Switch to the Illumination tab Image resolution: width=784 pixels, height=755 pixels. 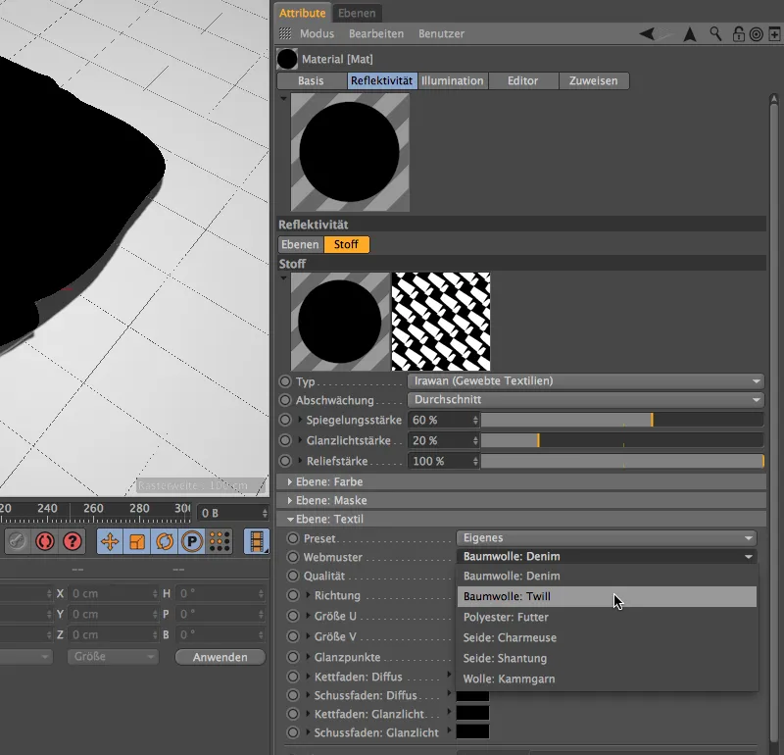pos(452,81)
